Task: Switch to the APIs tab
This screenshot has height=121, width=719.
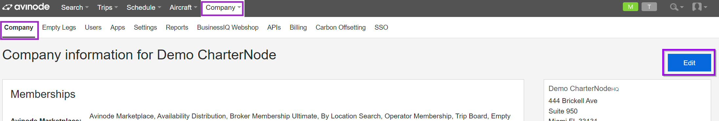Action: click(274, 27)
